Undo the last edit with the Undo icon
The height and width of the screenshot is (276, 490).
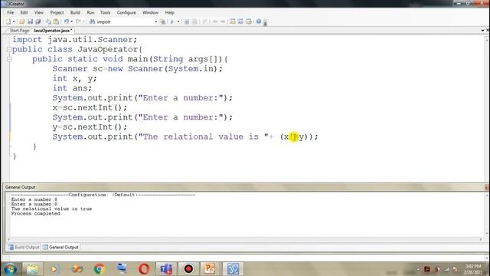67,21
